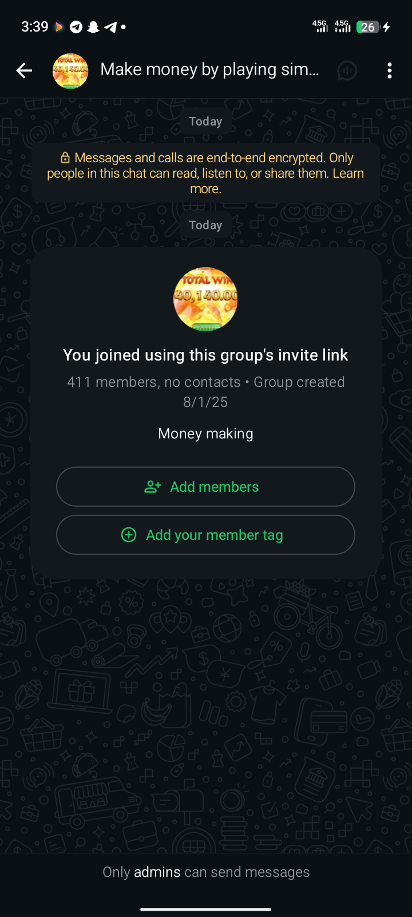This screenshot has width=412, height=917.
Task: Open the three-dot overflow menu
Action: coord(390,70)
